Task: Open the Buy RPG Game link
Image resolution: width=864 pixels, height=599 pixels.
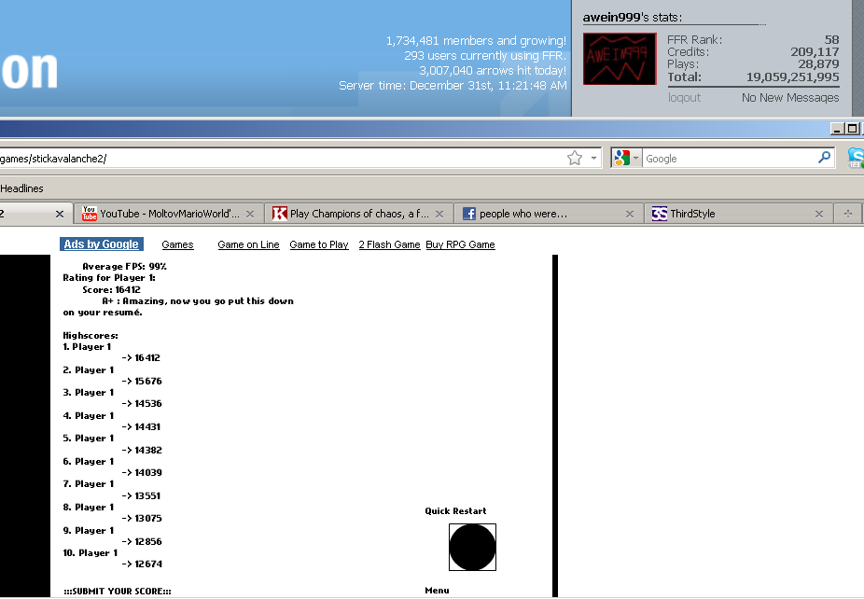Action: click(x=460, y=244)
